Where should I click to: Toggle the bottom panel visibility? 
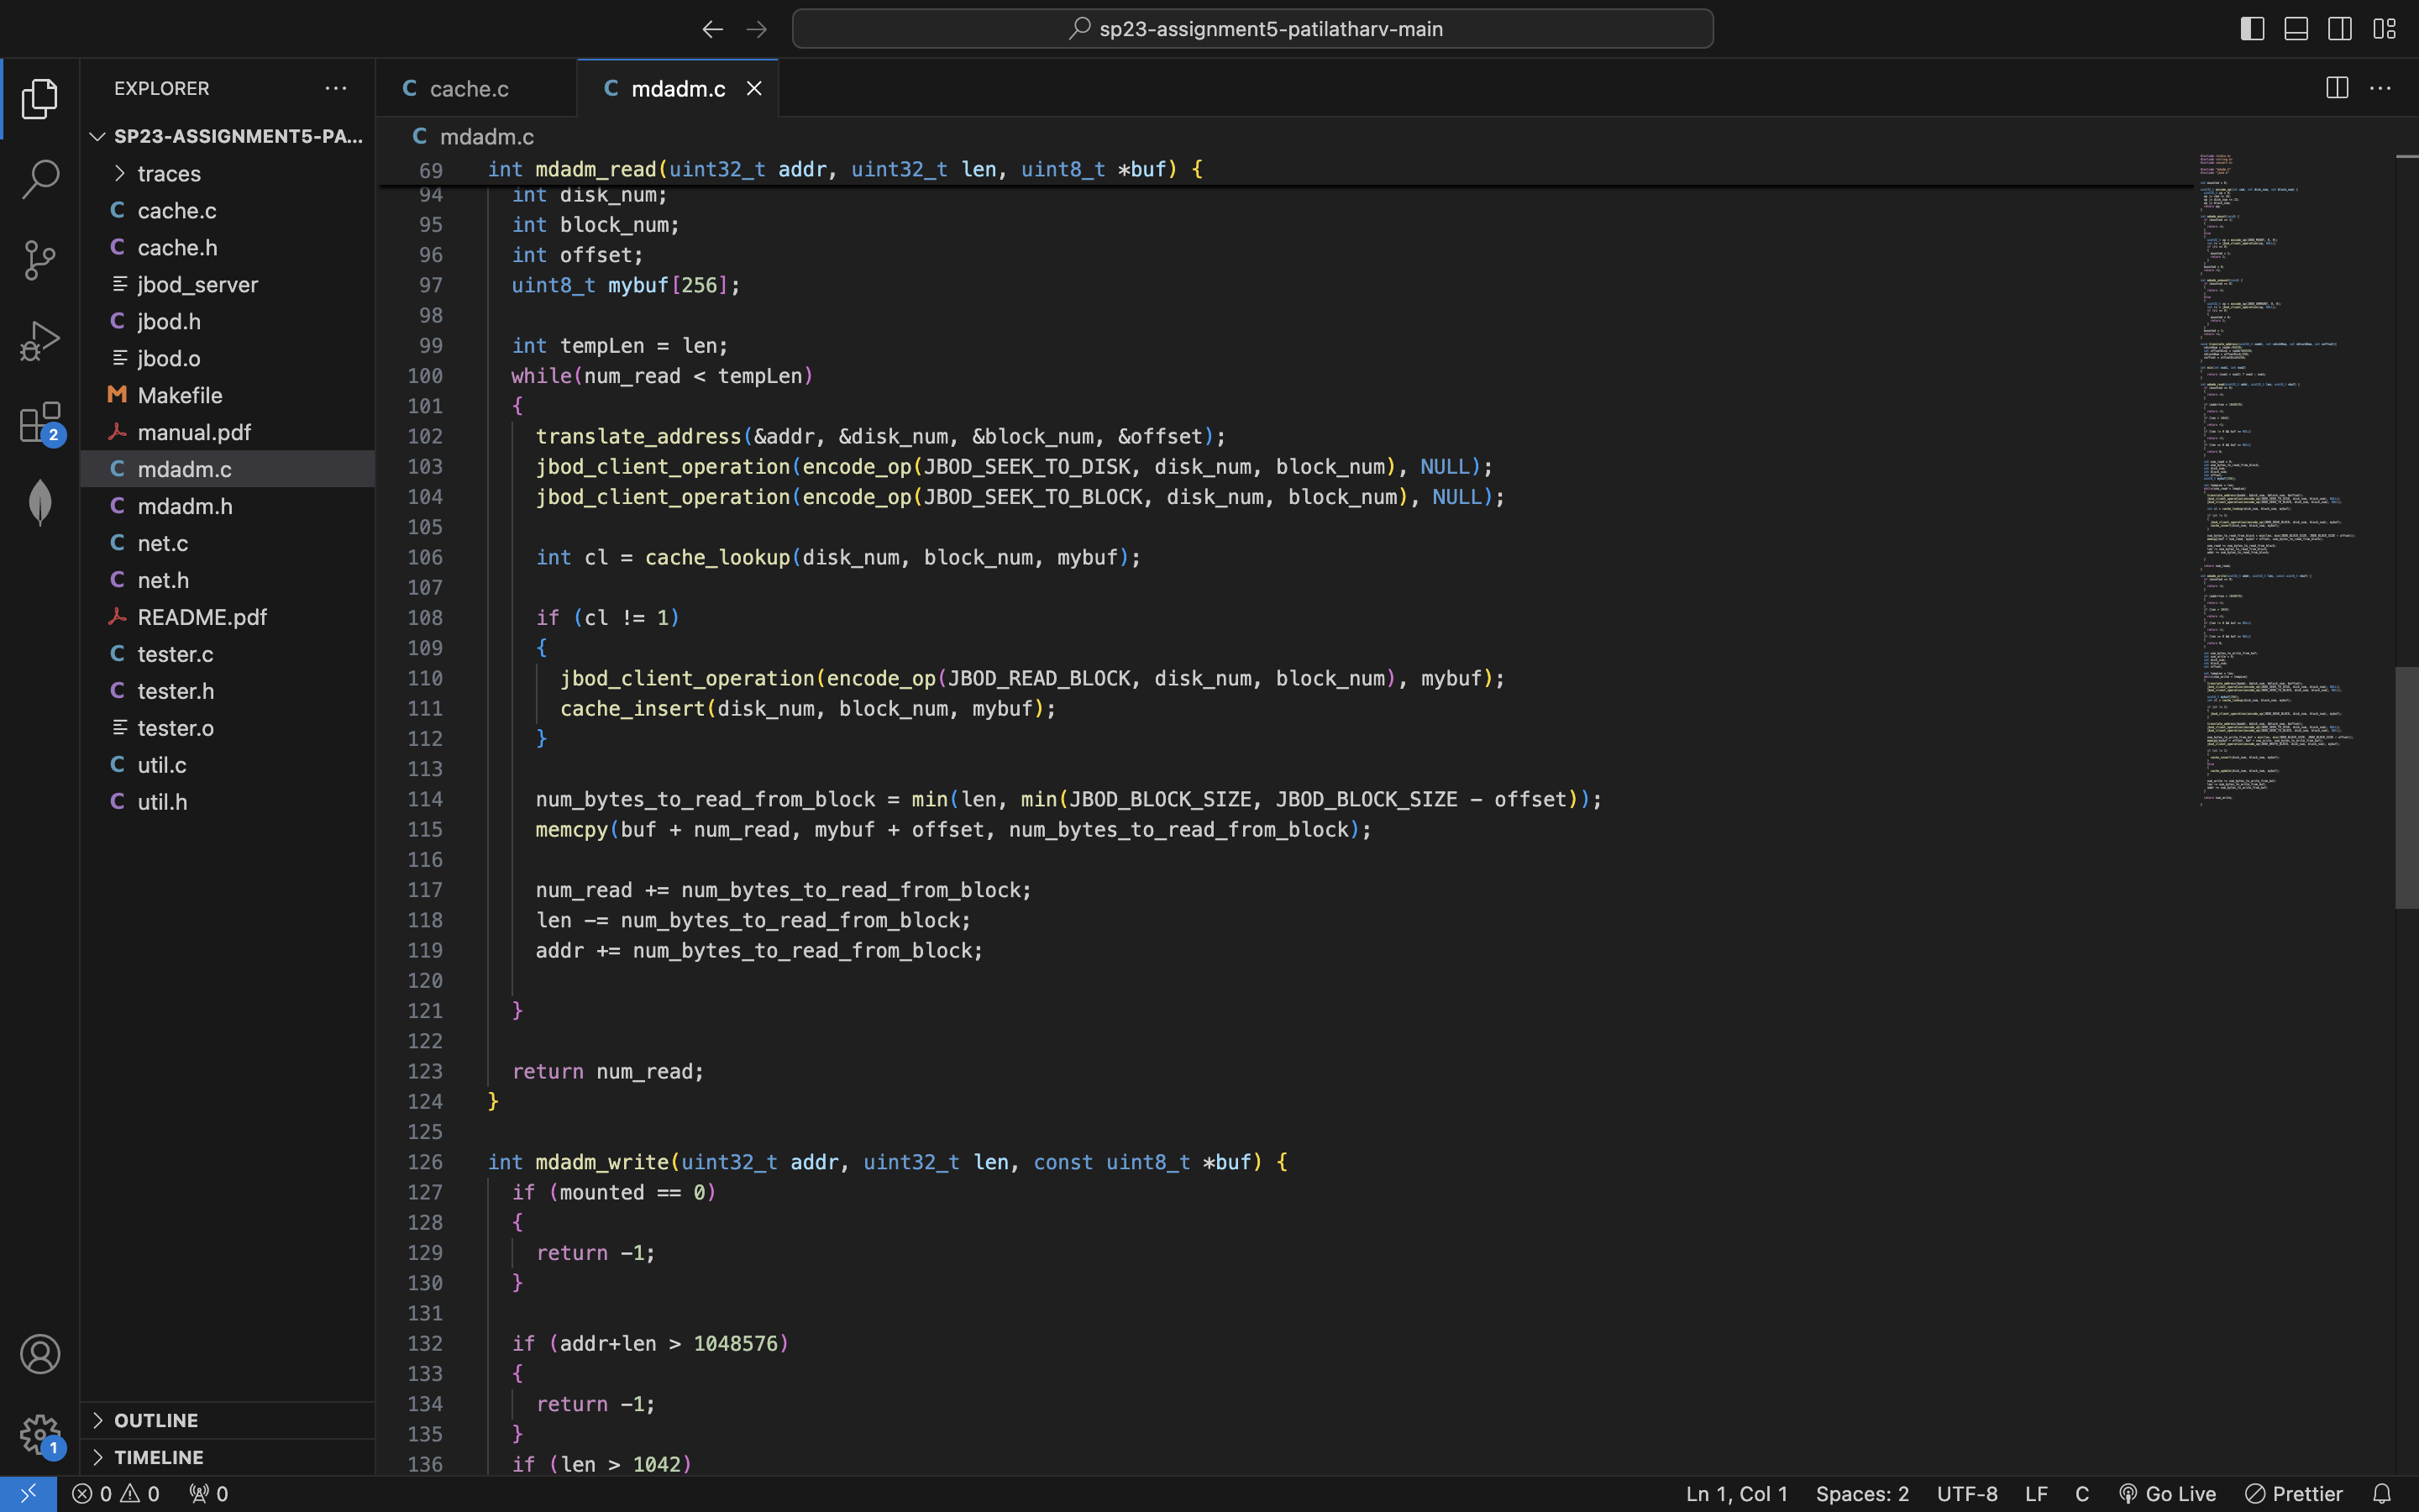2296,29
